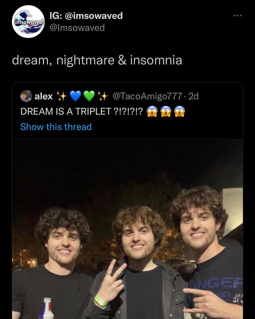The image size is (255, 319).
Task: Click the sparkles emoji before @TacoAmigo777
Action: [x=103, y=96]
